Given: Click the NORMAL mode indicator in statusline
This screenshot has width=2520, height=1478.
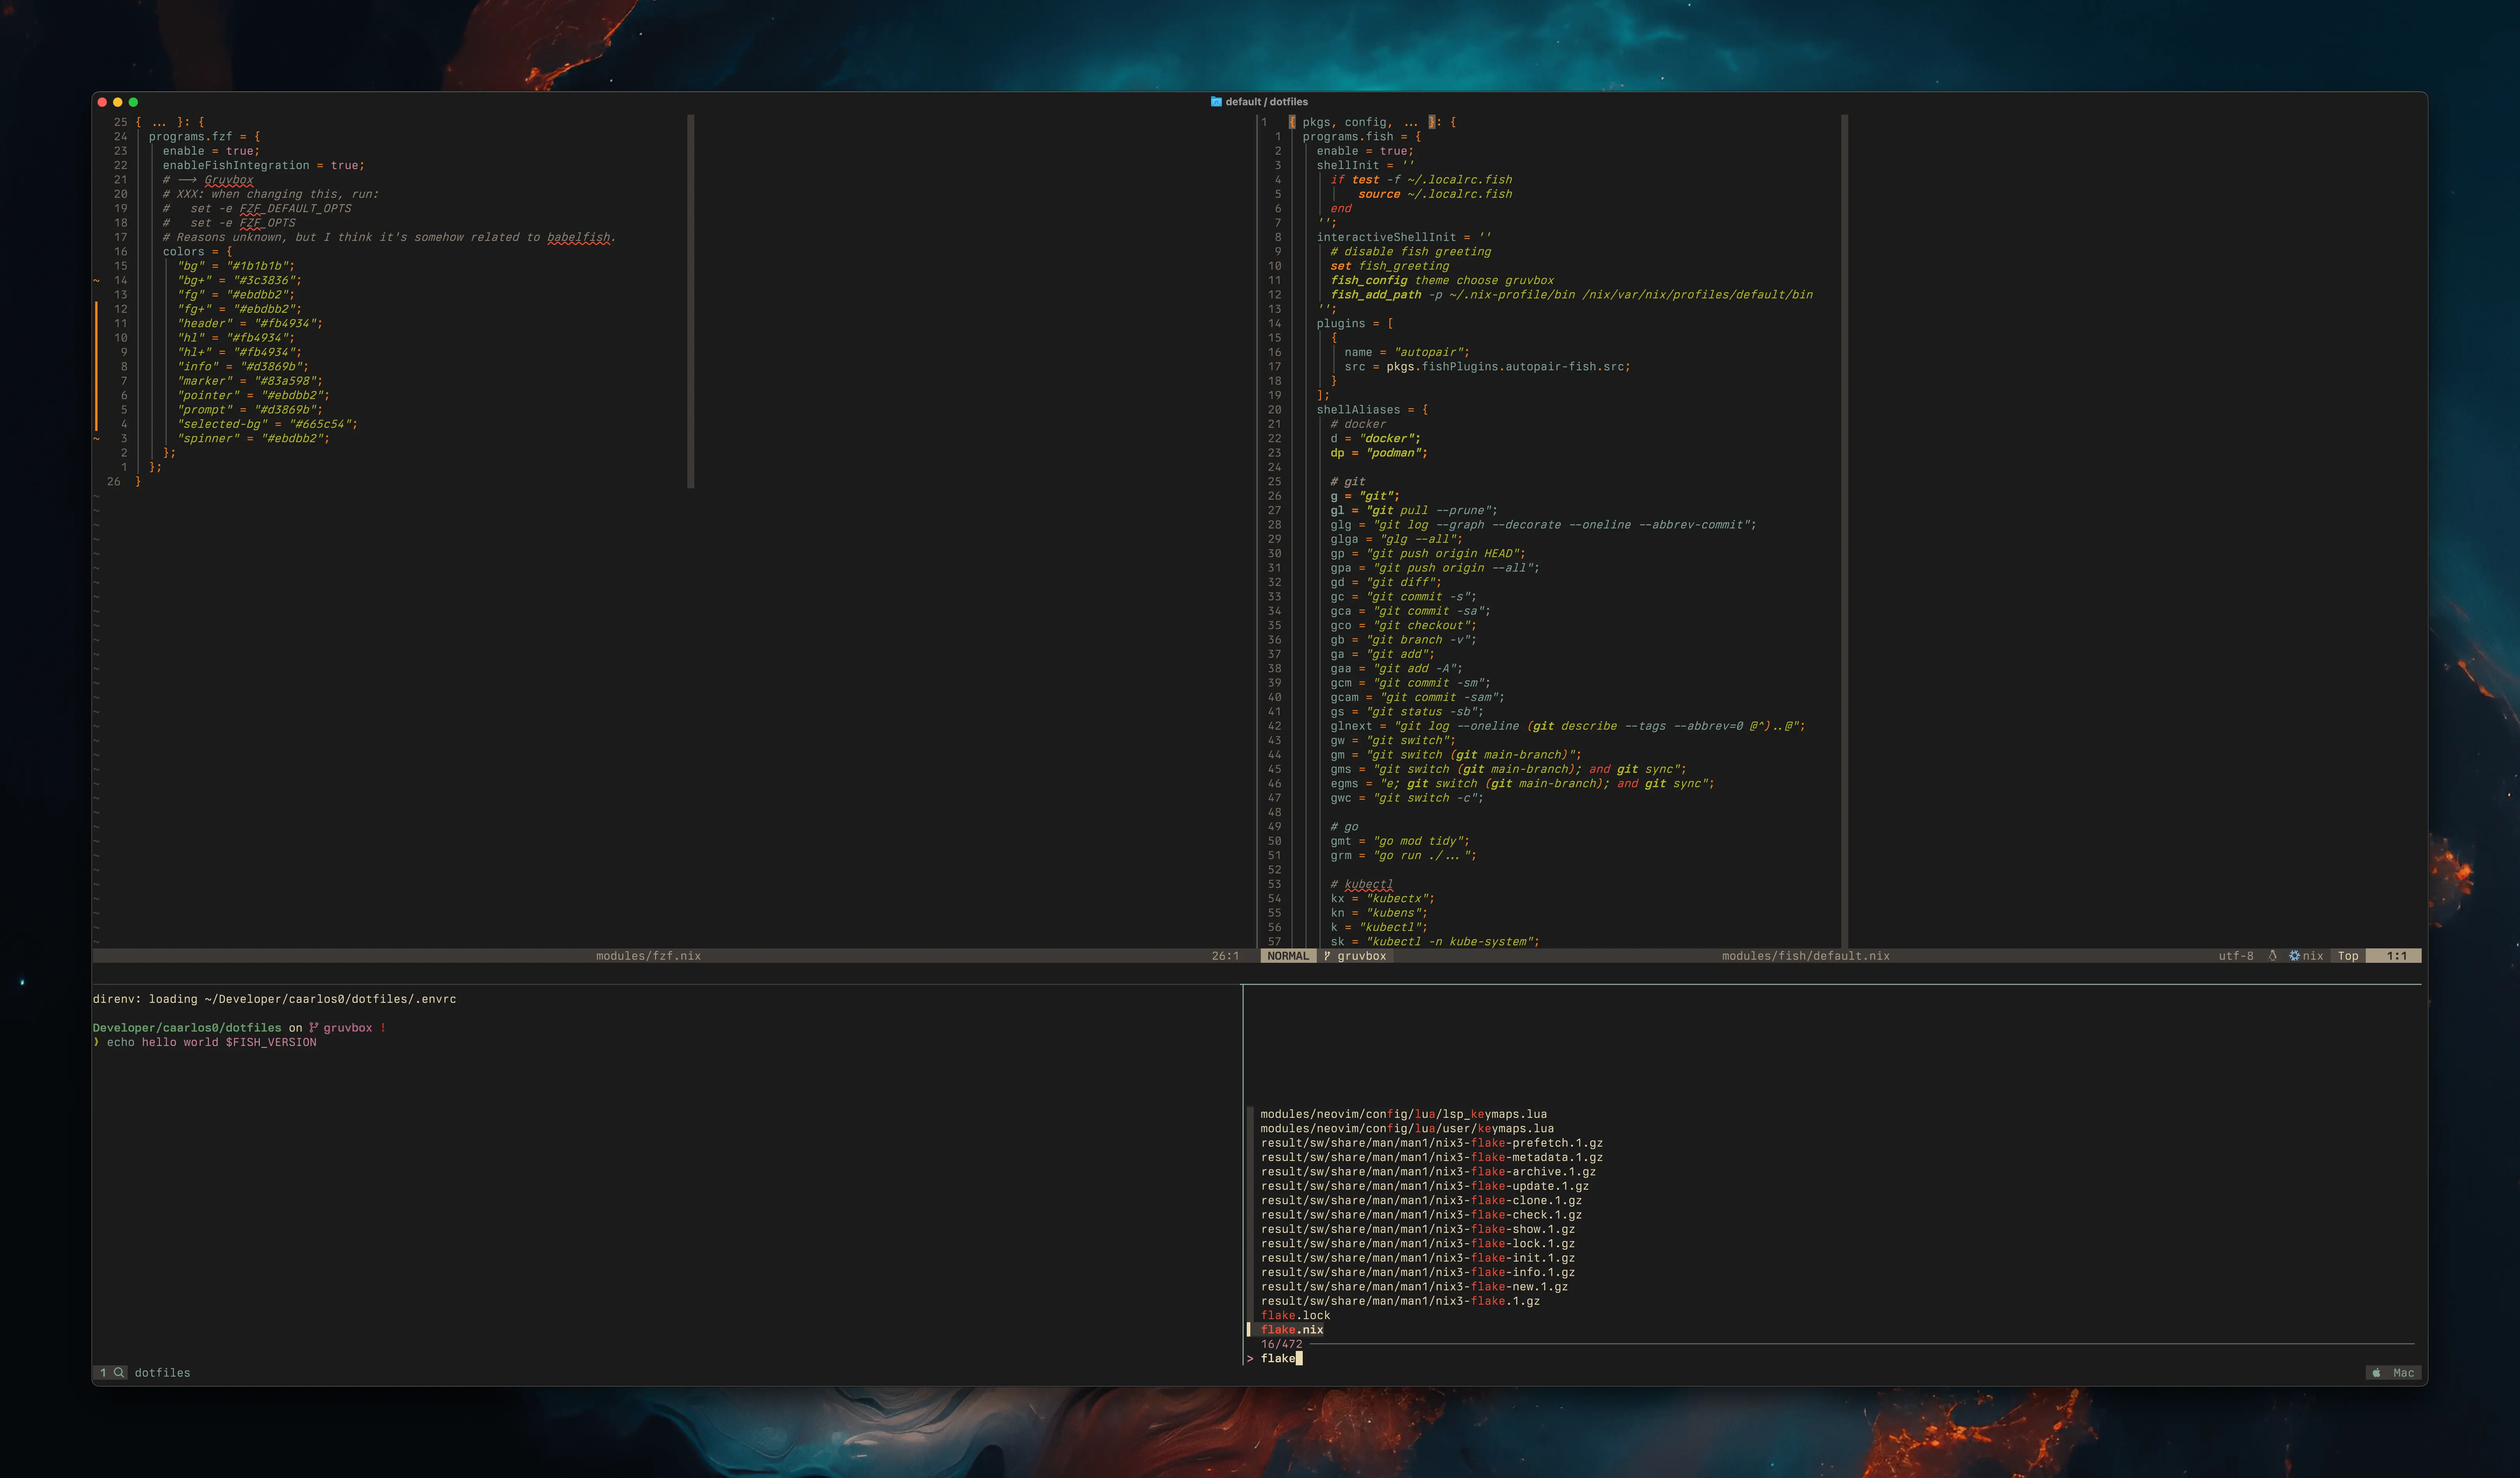Looking at the screenshot, I should [1288, 956].
